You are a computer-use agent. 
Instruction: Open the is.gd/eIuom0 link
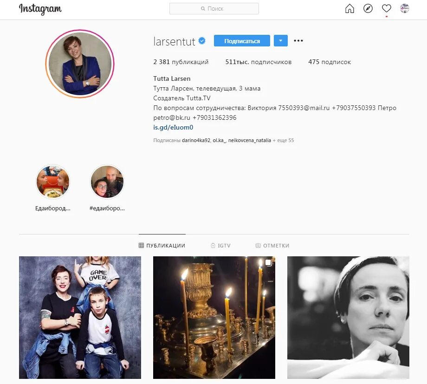click(x=173, y=127)
